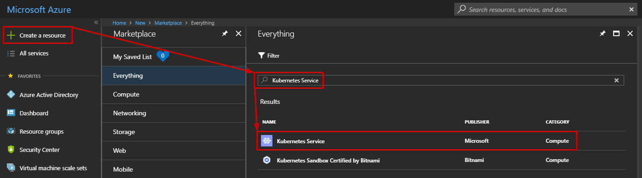Click the Bitnami publisher cell
This screenshot has width=642, height=178.
[474, 160]
